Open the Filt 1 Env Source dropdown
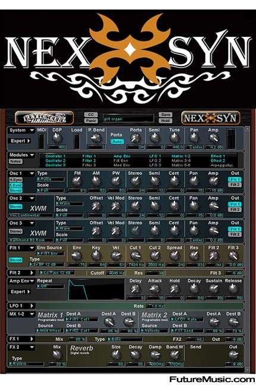 pos(51,253)
